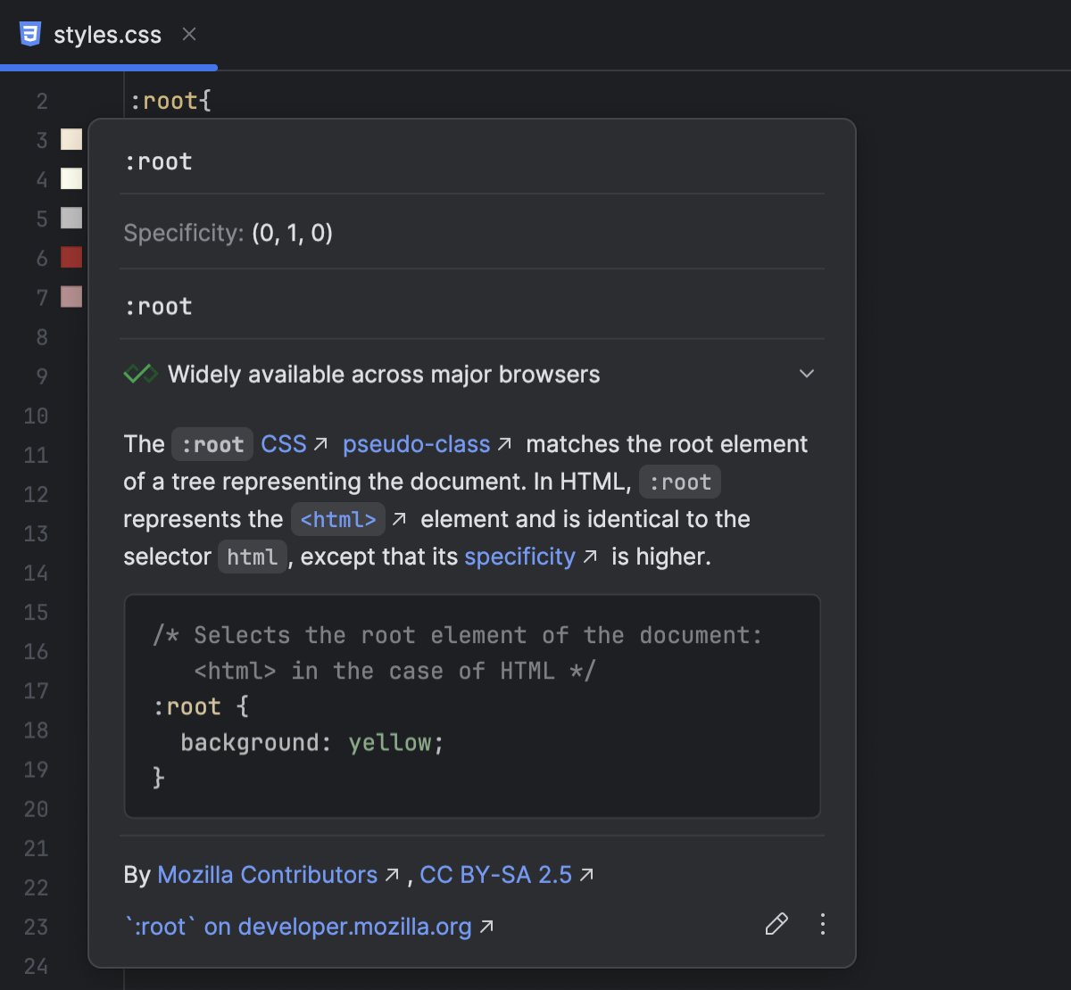Click the red color swatch on line 6
Image resolution: width=1071 pixels, height=990 pixels.
[x=71, y=257]
